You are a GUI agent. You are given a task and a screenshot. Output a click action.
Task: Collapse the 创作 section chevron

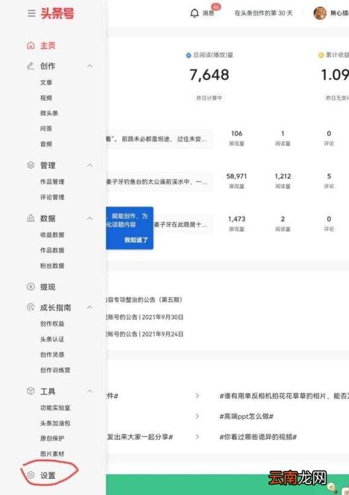pos(90,66)
